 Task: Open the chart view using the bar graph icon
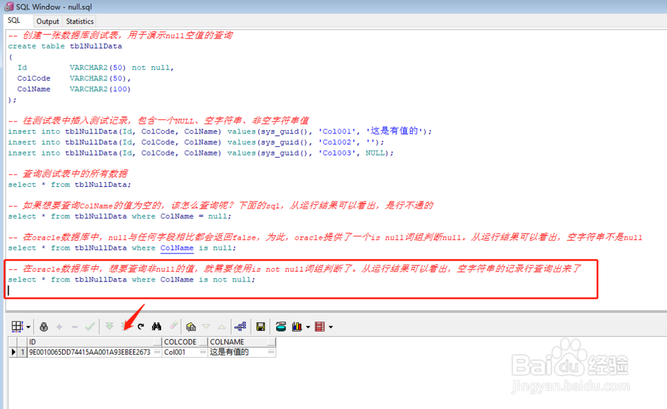(x=298, y=326)
